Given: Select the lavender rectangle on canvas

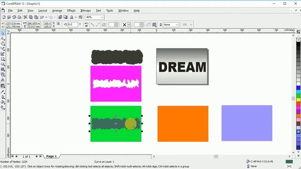Looking at the screenshot, I should 246,123.
